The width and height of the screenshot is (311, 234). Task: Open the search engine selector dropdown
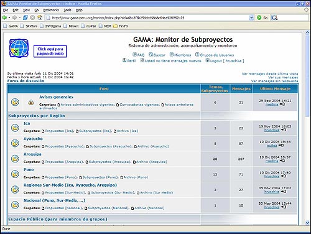click(275, 18)
